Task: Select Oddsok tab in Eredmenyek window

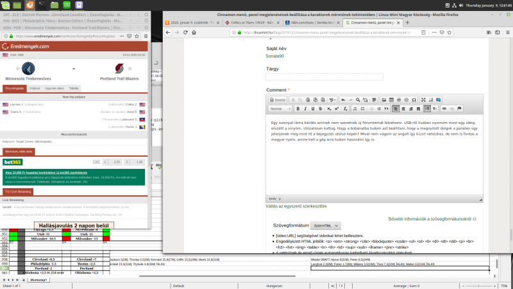Action: 35,89
